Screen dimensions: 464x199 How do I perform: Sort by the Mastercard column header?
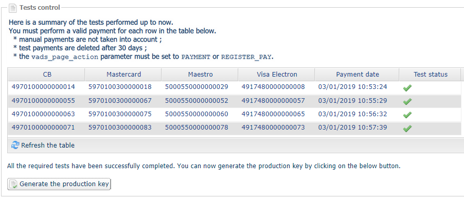click(123, 75)
